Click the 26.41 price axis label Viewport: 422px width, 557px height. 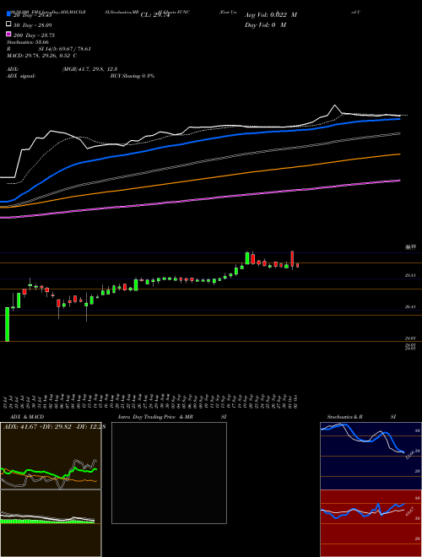[410, 307]
